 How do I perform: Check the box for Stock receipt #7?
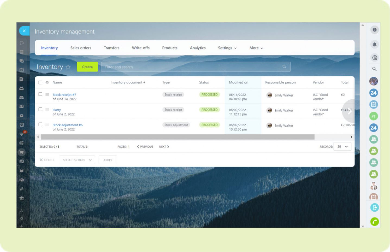(40, 94)
